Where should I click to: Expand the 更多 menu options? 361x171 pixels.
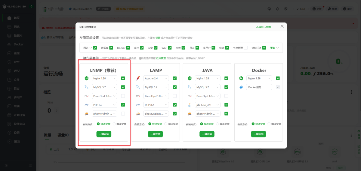[x=274, y=48]
